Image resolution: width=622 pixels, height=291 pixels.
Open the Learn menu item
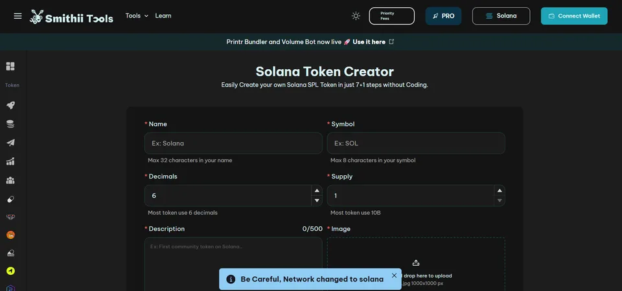[x=163, y=16]
